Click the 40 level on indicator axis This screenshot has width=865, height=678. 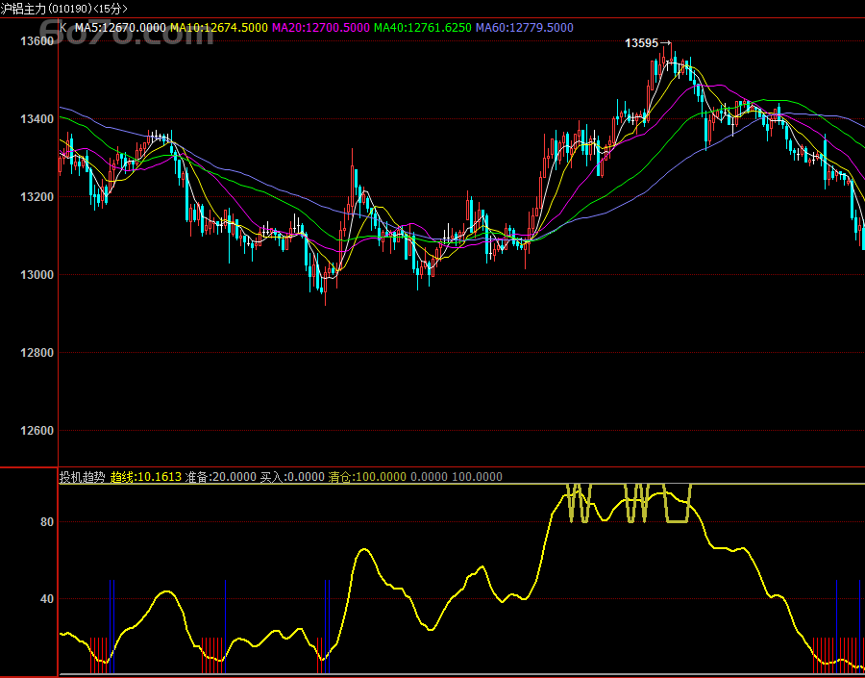tap(46, 599)
